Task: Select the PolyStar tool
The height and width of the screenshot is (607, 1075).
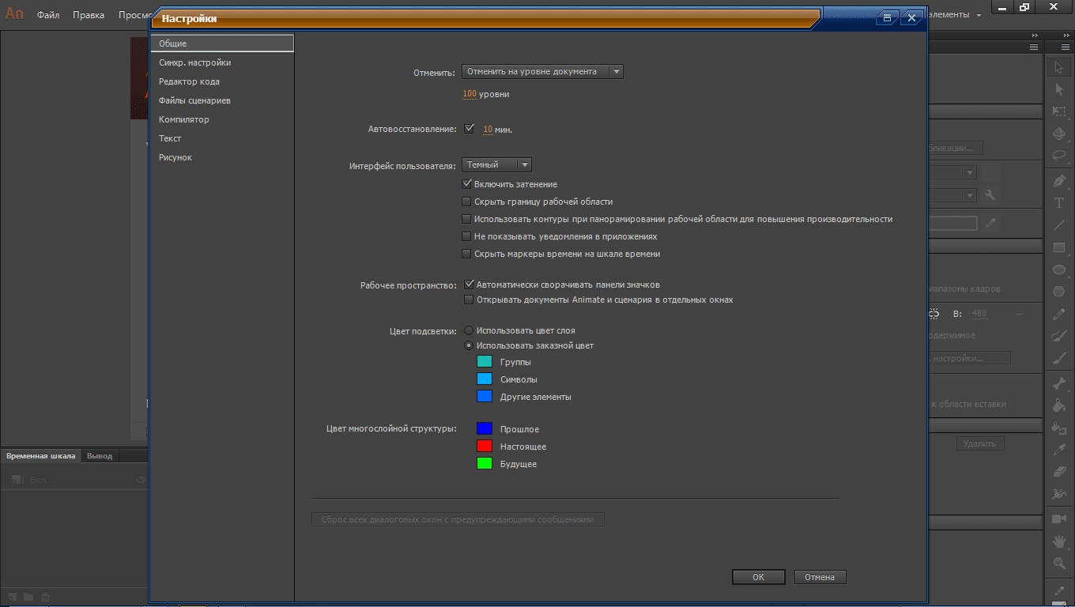Action: (1059, 292)
